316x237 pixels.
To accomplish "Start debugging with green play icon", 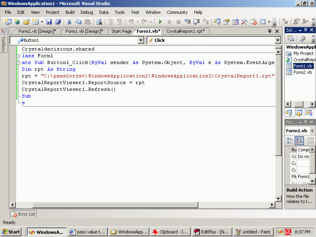I will 160,22.
